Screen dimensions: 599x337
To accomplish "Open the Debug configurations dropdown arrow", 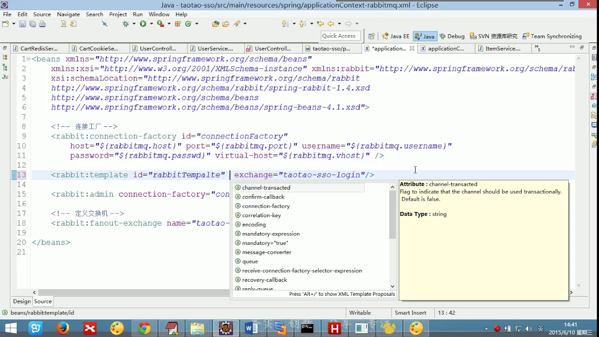I will [x=134, y=24].
